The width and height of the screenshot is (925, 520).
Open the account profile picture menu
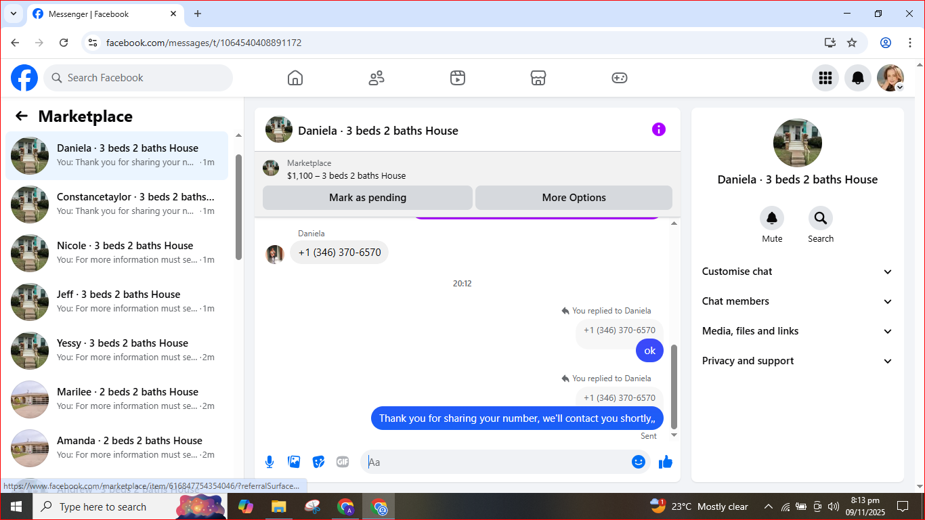[890, 78]
